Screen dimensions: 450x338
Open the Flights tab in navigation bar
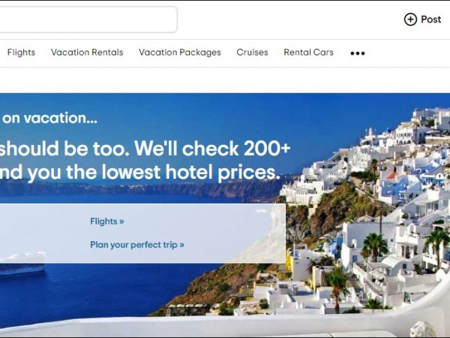click(x=21, y=53)
